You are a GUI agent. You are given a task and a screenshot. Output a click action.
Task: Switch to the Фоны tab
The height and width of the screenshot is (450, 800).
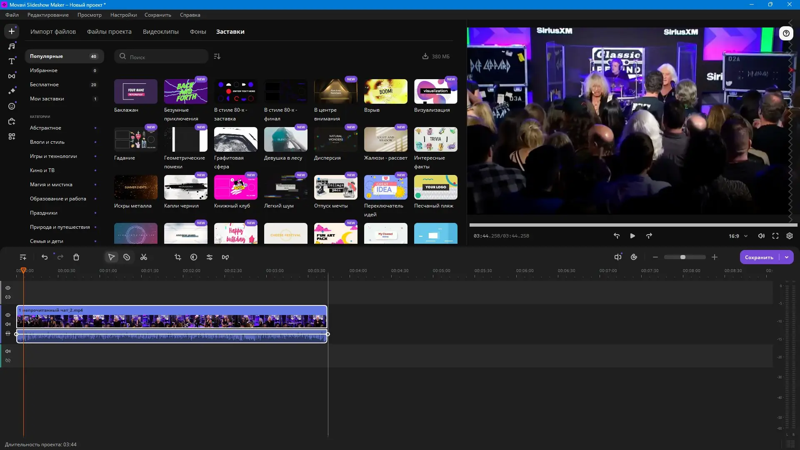[198, 32]
